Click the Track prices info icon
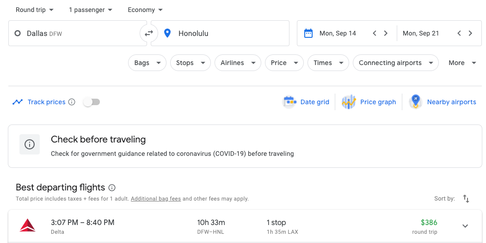486x243 pixels. pyautogui.click(x=72, y=102)
